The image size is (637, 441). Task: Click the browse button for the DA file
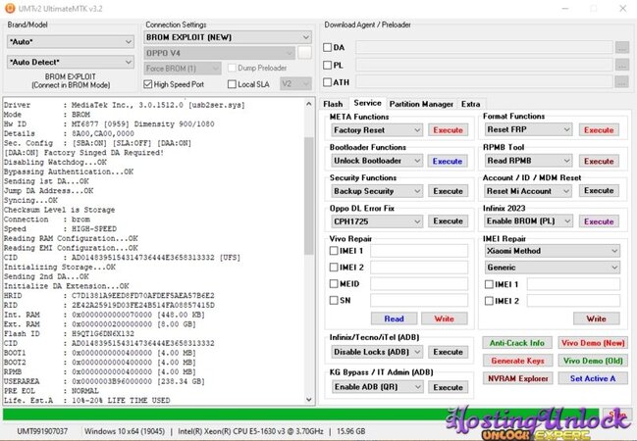pos(621,46)
